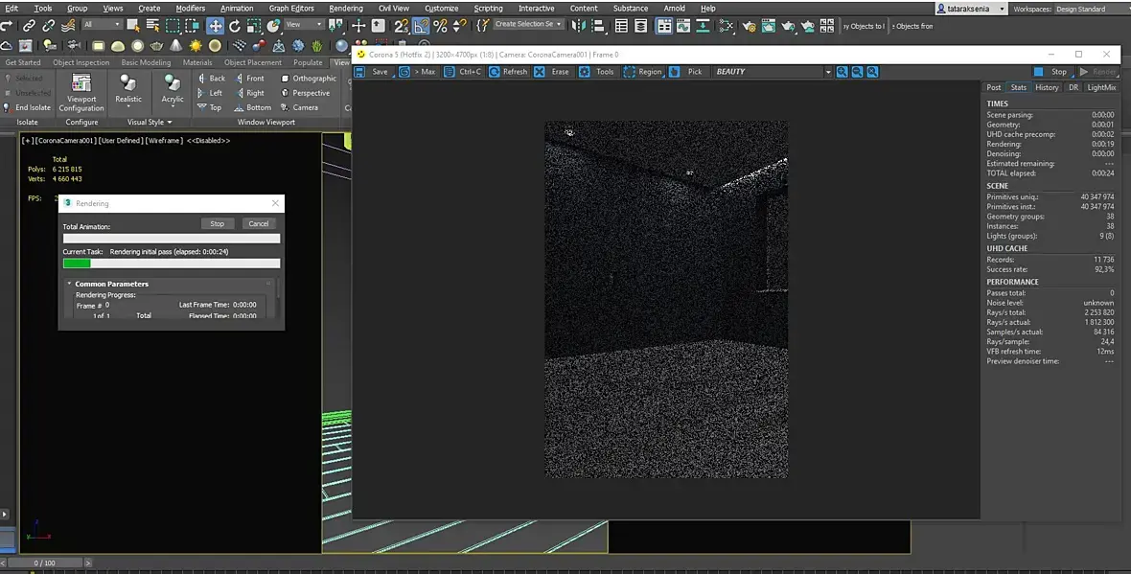Click the Wireframe viewport label
The height and width of the screenshot is (574, 1131).
coord(162,141)
